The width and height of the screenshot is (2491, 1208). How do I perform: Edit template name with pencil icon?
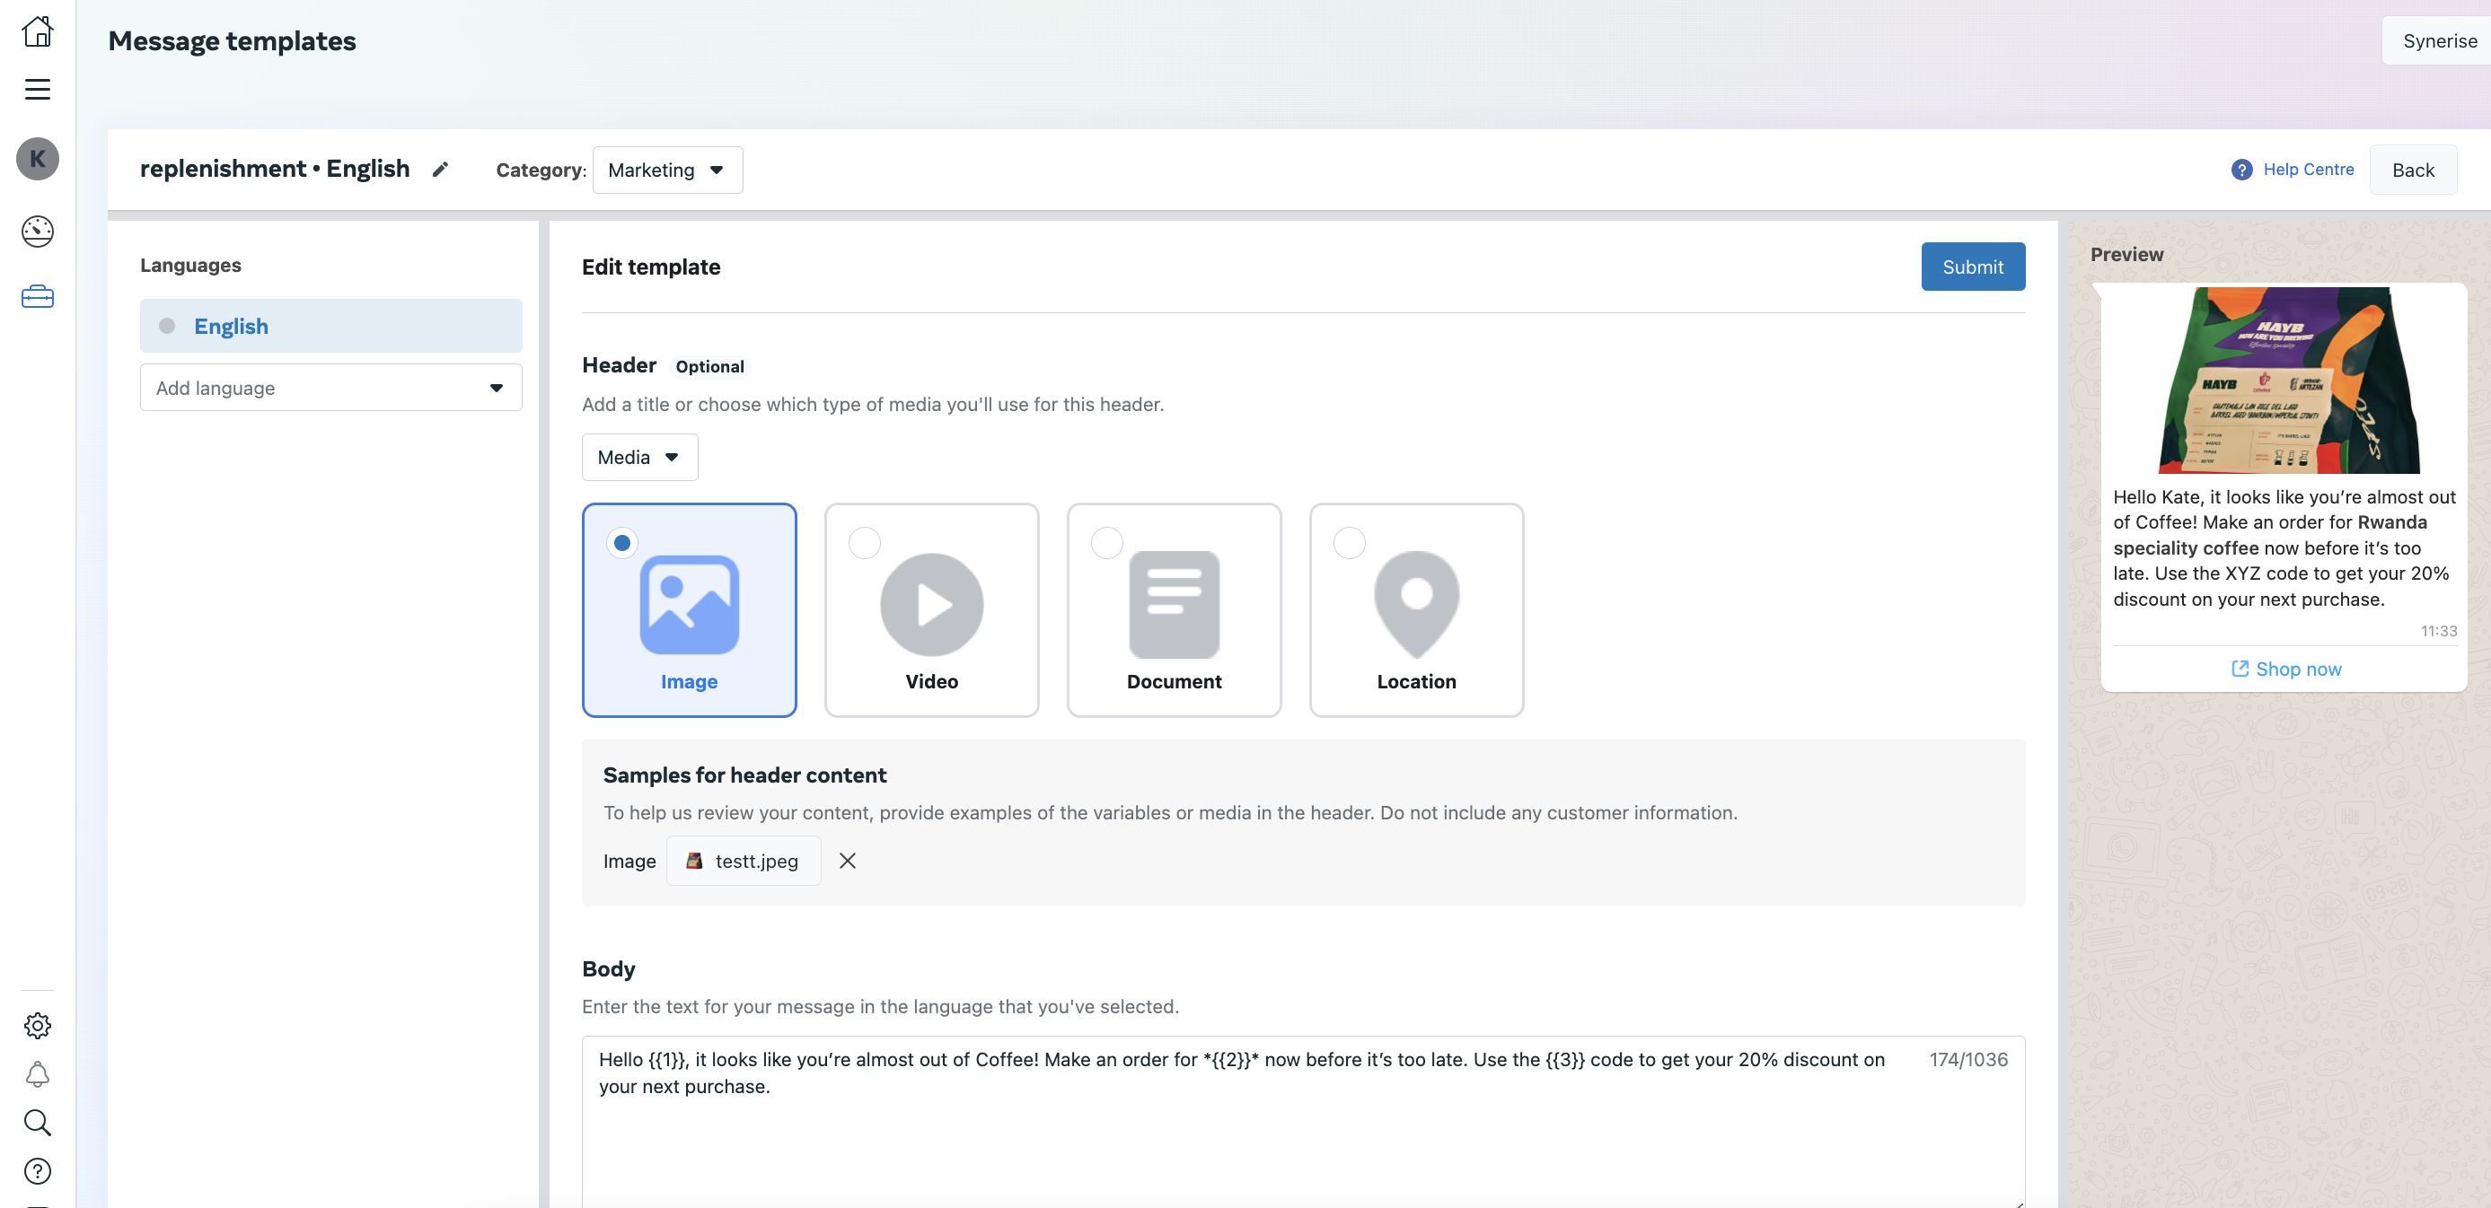(440, 171)
